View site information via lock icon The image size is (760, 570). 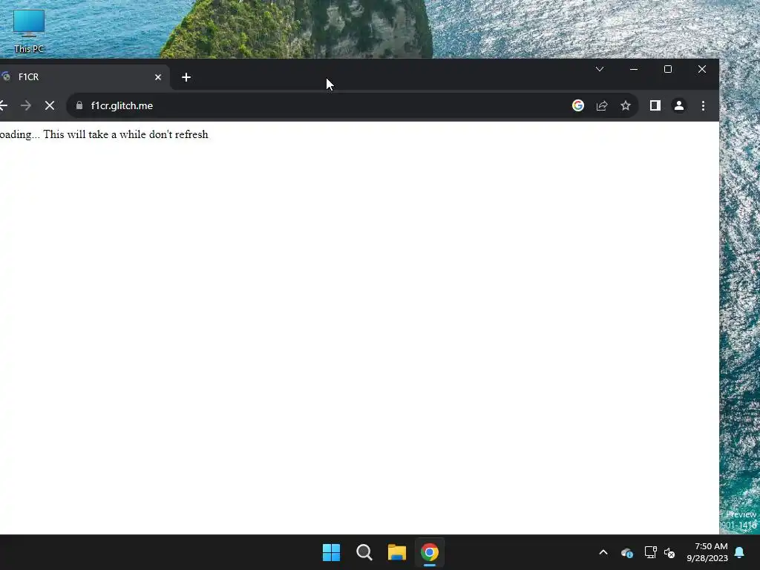(79, 105)
